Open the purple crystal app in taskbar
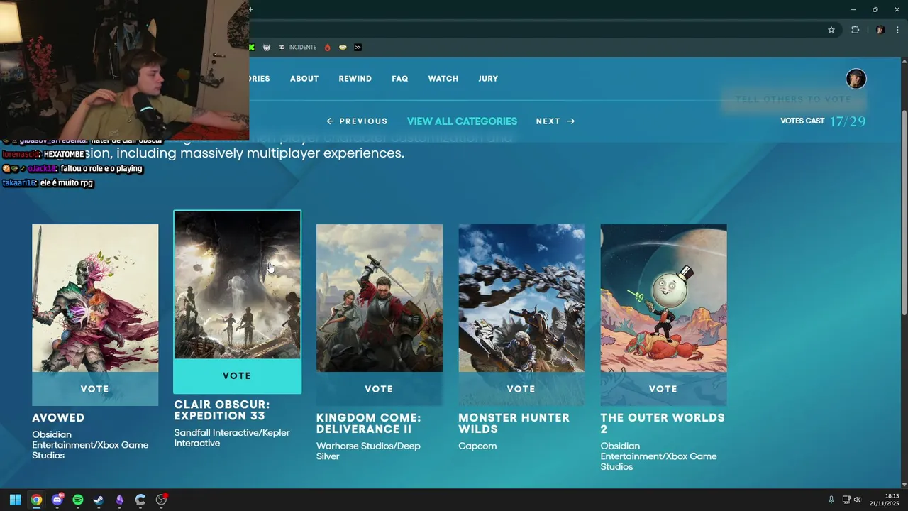Viewport: 908px width, 511px height. pos(120,500)
